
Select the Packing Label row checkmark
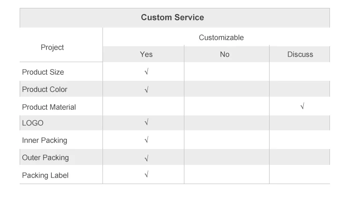(146, 175)
